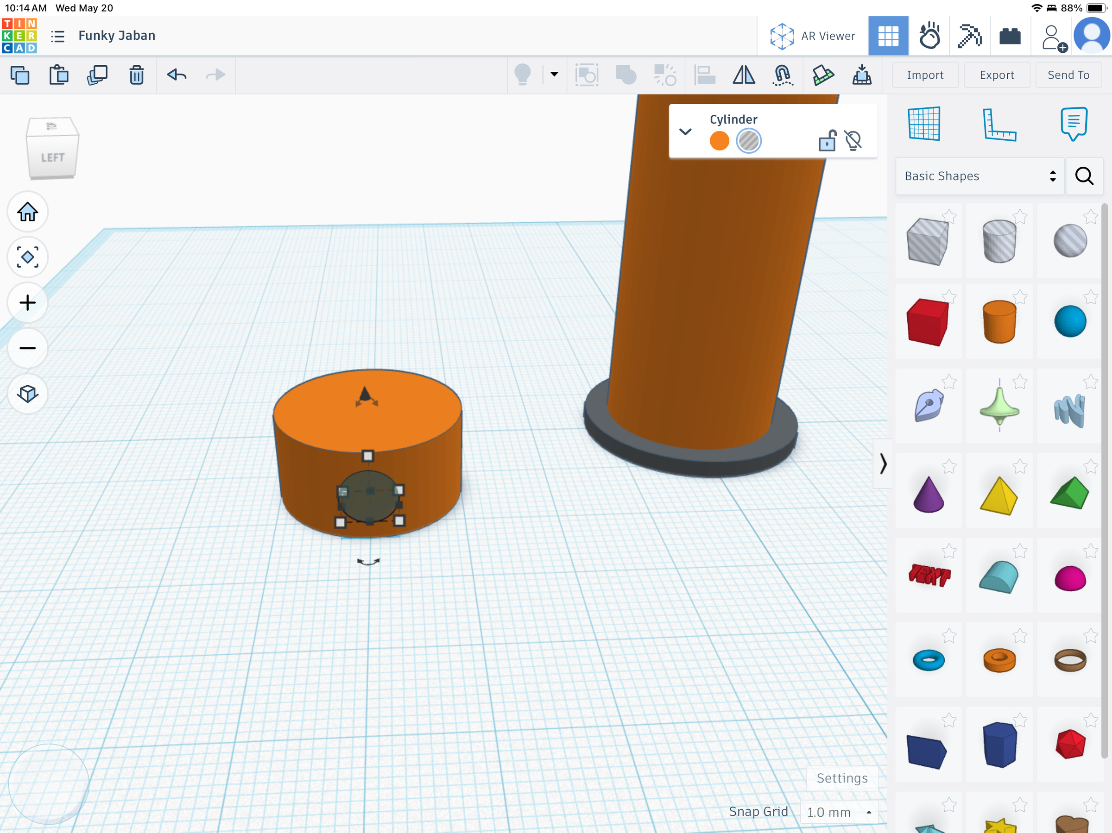Open the Basic Shapes category dropdown
1112x833 pixels.
980,176
